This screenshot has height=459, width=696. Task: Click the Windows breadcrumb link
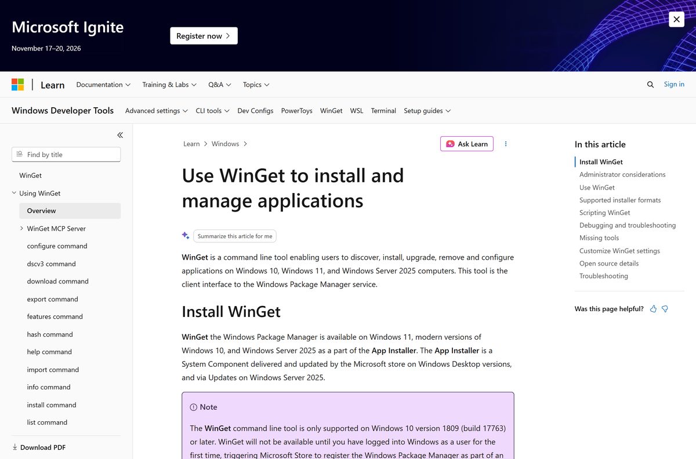225,144
